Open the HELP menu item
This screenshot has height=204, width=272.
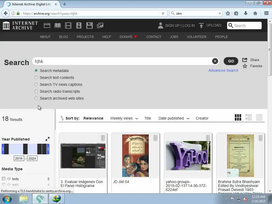coord(107,37)
